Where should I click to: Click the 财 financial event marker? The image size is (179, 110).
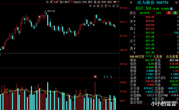pos(95,77)
